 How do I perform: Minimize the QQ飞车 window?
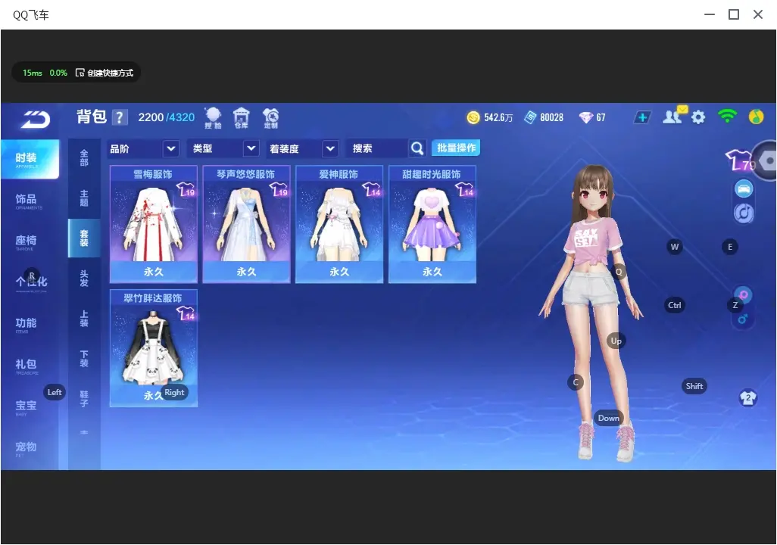[x=710, y=15]
